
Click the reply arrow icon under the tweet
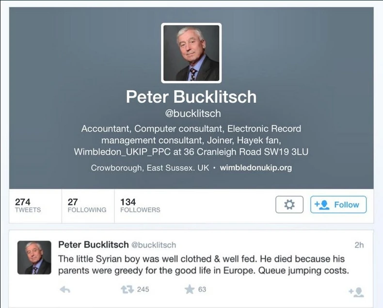pos(65,290)
